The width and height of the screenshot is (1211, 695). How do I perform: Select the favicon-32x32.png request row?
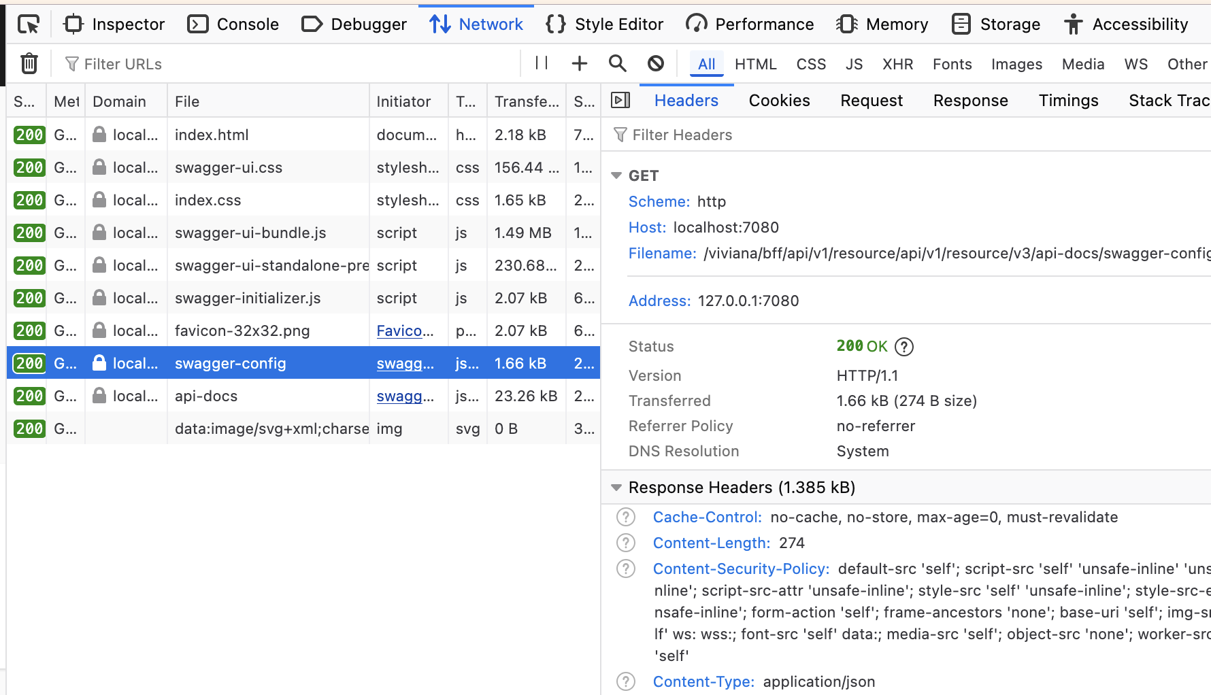coord(303,330)
